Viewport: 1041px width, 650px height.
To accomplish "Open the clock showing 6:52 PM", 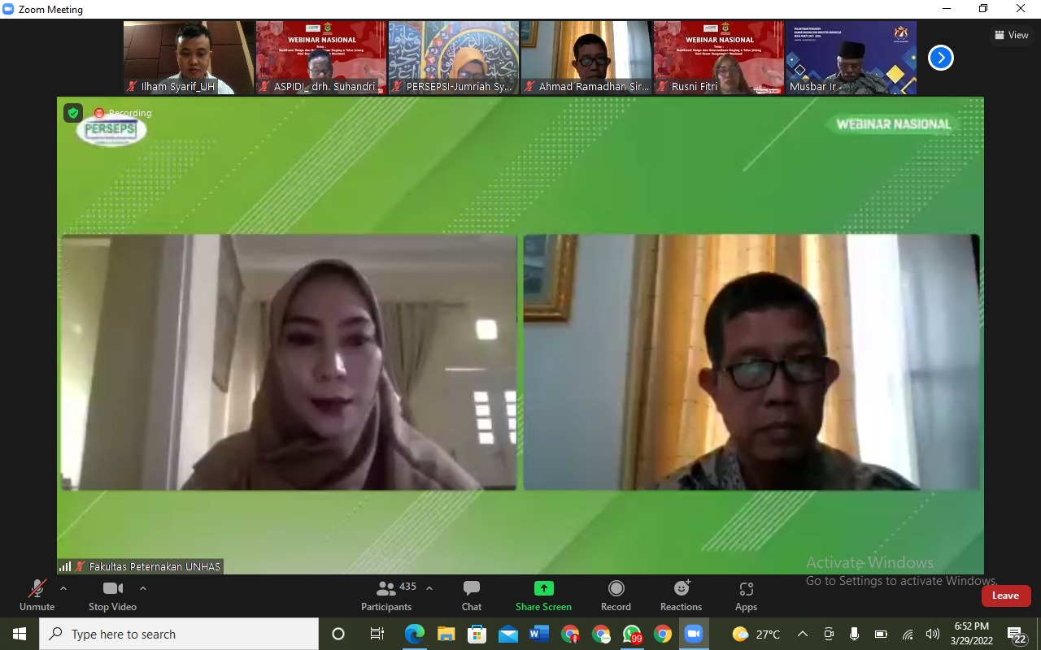I will pyautogui.click(x=970, y=634).
